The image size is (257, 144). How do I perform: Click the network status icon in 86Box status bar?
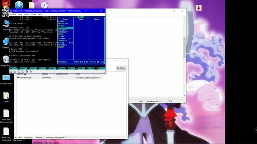(27, 72)
